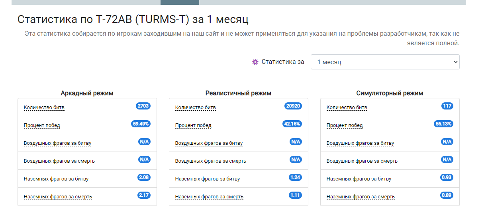Click the 20920 battles badge
The height and width of the screenshot is (217, 488).
click(x=293, y=106)
